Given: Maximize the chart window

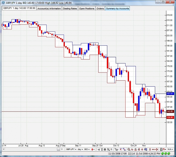Looking at the screenshot, I should pos(163,2).
